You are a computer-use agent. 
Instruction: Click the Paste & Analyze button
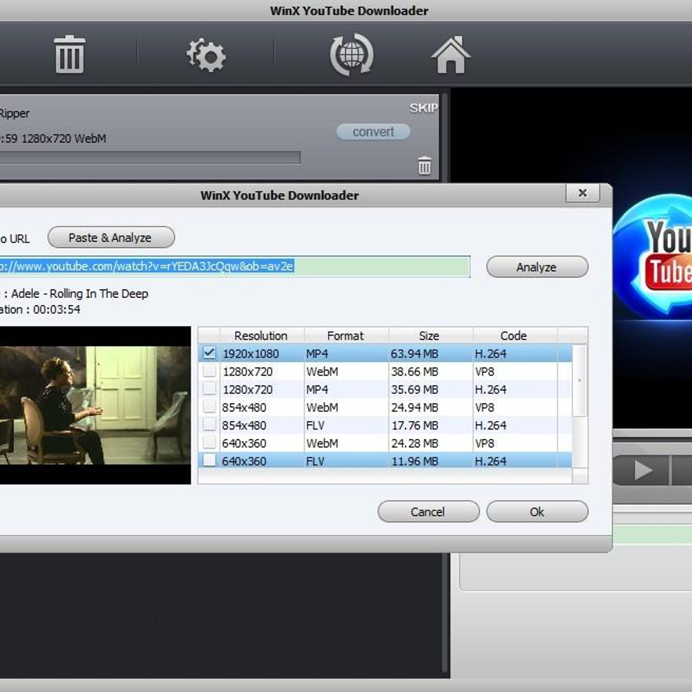point(111,238)
